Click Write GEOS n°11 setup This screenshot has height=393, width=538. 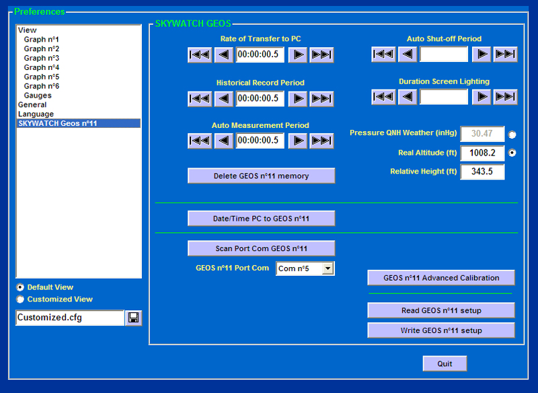pos(441,330)
